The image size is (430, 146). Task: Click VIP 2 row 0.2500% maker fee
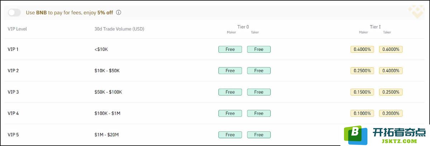click(362, 71)
